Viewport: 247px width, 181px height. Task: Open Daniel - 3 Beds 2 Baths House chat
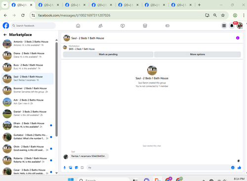[28, 113]
